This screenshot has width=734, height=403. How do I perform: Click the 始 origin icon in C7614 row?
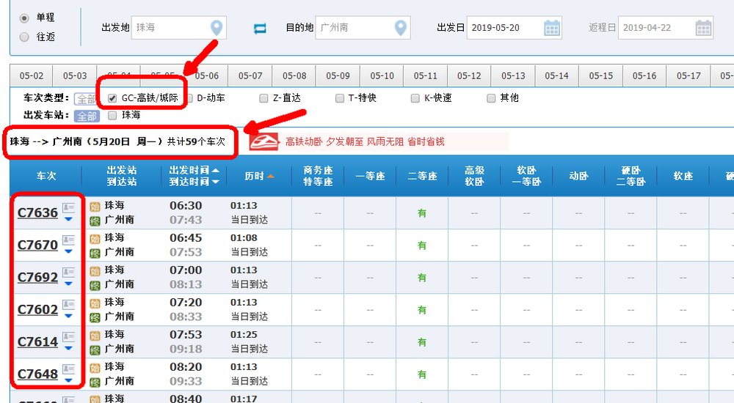[95, 336]
